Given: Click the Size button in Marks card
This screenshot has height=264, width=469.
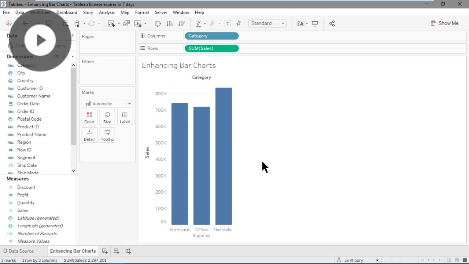Looking at the screenshot, I should pyautogui.click(x=107, y=117).
